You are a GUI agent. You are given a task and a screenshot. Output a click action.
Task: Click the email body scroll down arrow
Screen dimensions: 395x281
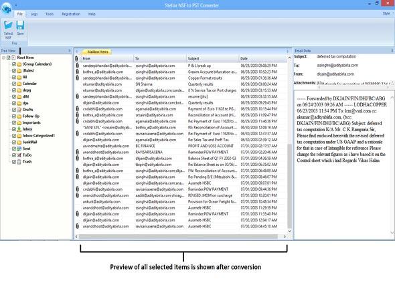pos(392,233)
